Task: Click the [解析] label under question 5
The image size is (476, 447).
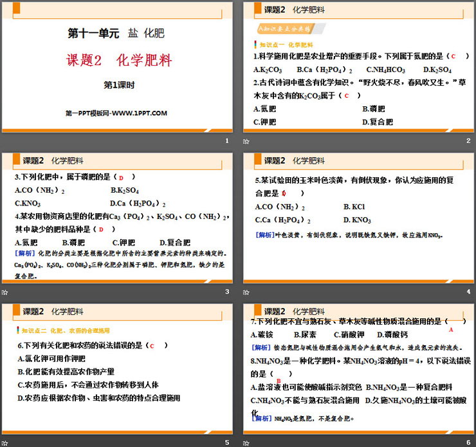Action: 264,234
